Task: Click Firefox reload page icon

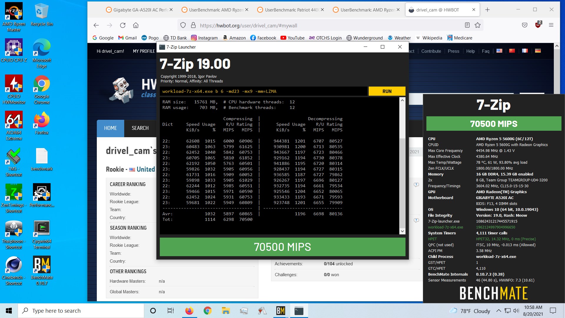Action: pos(123,25)
